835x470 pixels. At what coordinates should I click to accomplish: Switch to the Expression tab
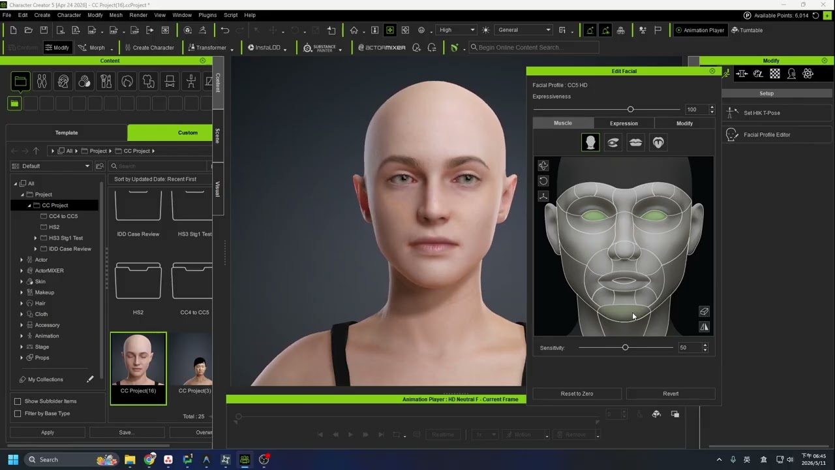tap(624, 123)
